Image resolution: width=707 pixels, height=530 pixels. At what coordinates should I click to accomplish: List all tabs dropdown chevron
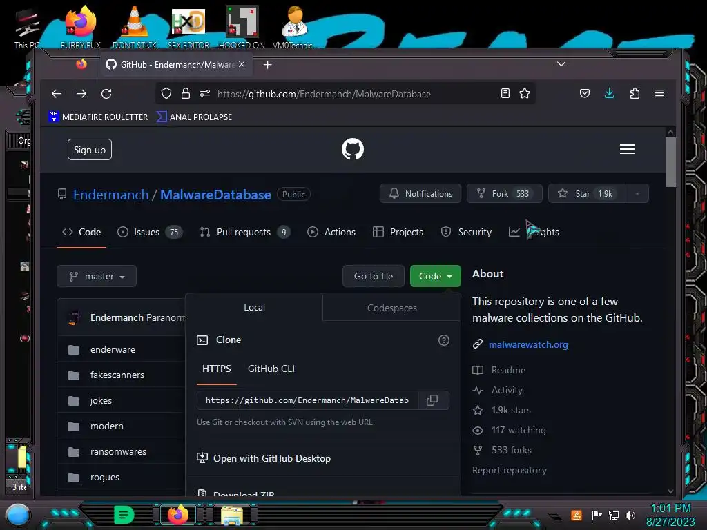pos(561,64)
